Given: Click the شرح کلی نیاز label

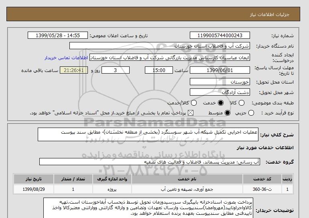Looking at the screenshot, I should tap(277, 135).
